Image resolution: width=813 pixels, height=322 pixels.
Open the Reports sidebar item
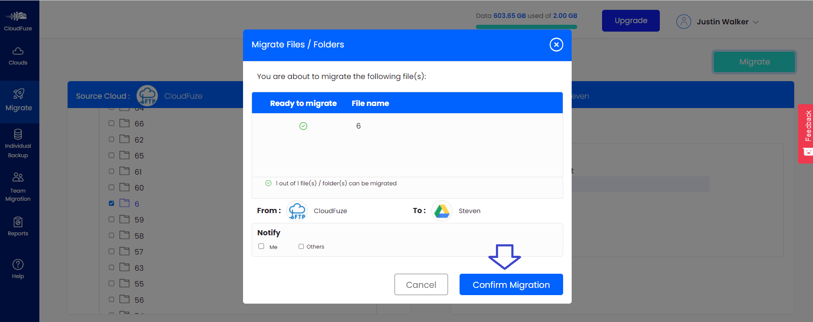(18, 226)
